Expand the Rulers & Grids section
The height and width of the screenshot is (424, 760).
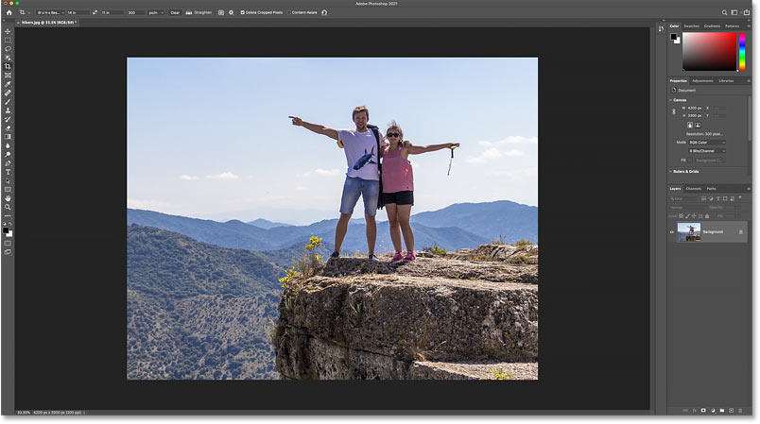[671, 171]
